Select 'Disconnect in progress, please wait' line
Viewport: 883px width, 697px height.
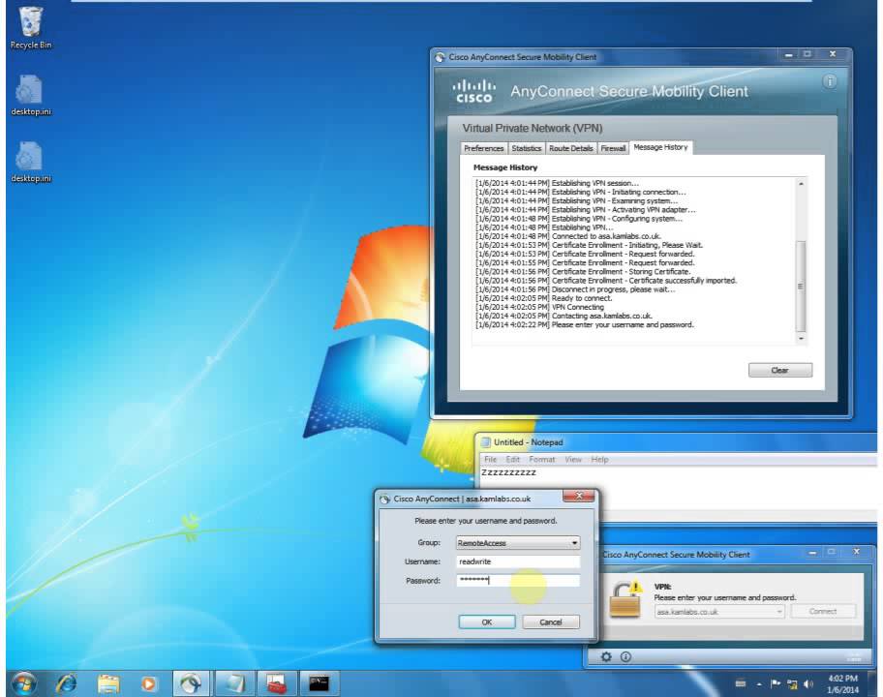pos(575,289)
